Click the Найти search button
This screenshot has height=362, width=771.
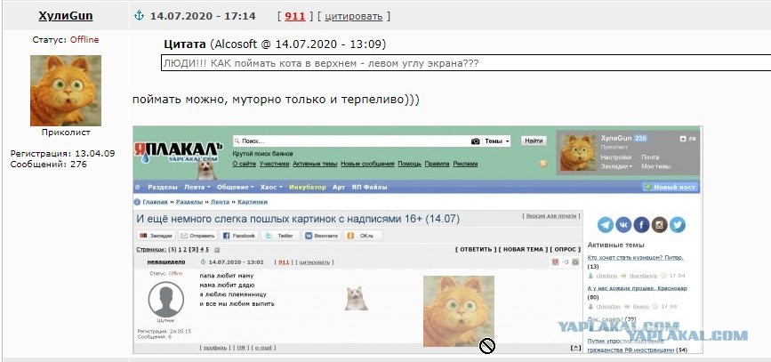pyautogui.click(x=534, y=141)
